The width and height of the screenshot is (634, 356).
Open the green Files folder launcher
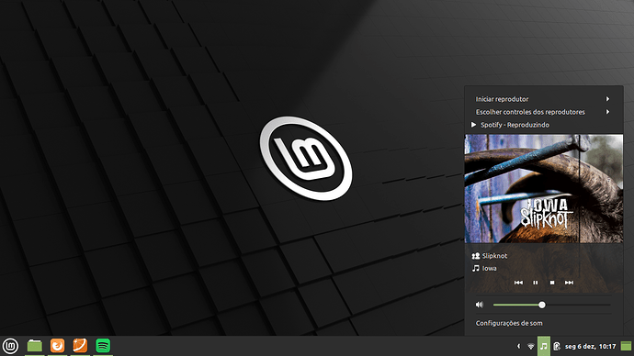pyautogui.click(x=35, y=346)
